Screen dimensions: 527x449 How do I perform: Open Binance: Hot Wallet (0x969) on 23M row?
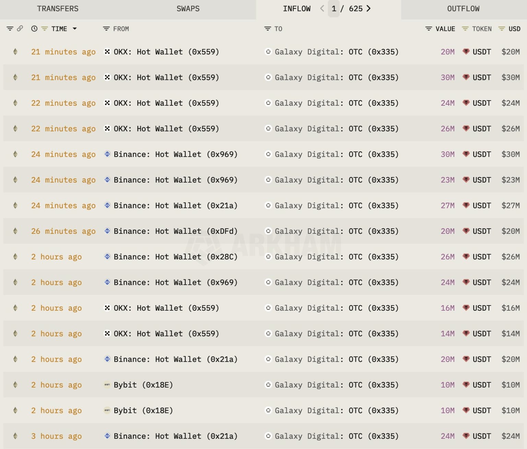click(x=176, y=180)
